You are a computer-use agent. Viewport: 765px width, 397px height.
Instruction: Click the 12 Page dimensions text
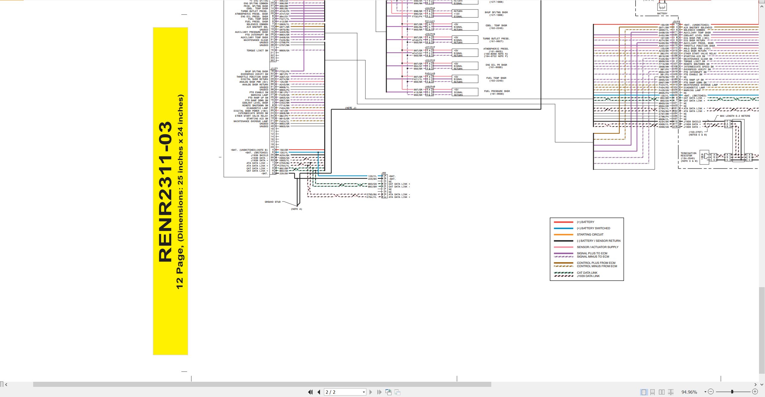tap(180, 192)
